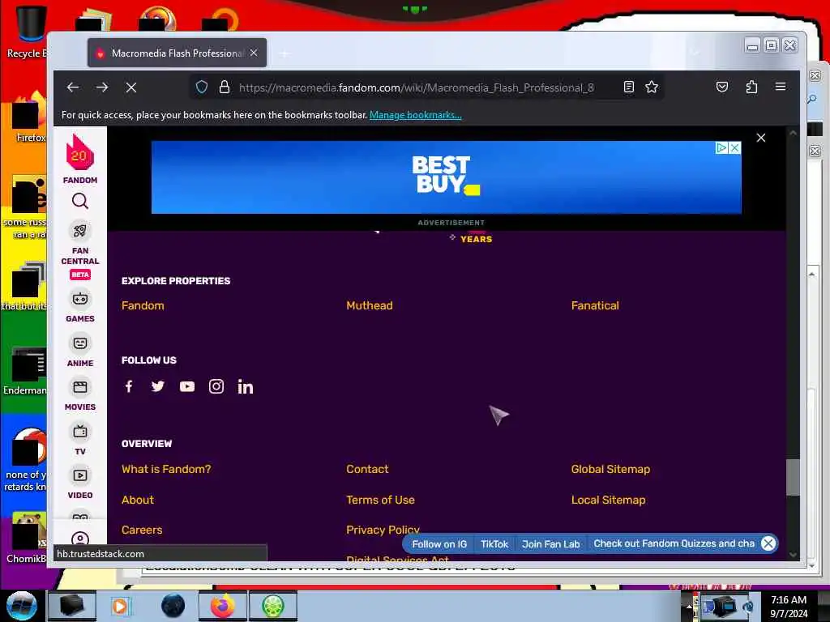Visit Fandom's Twitter page icon

[x=158, y=386]
